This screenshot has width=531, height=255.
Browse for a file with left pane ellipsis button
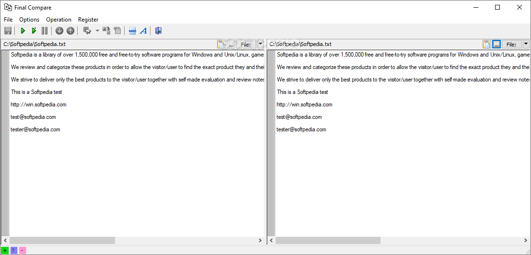tap(231, 44)
